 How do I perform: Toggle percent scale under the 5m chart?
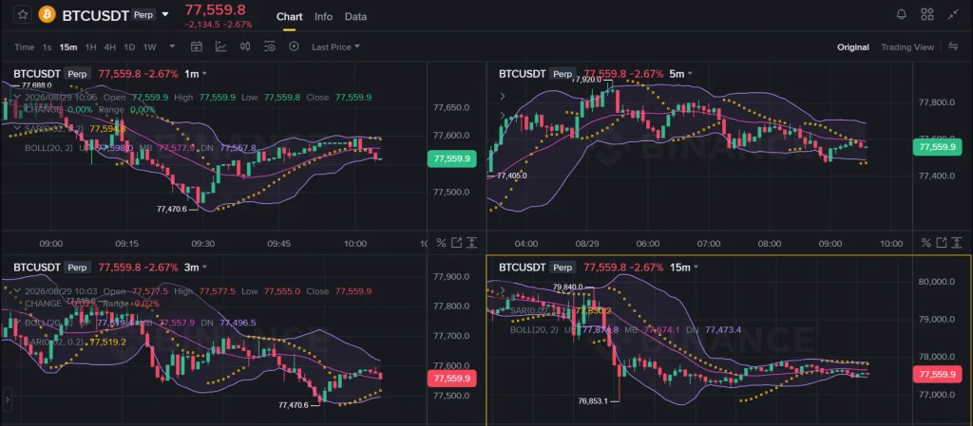[x=925, y=243]
